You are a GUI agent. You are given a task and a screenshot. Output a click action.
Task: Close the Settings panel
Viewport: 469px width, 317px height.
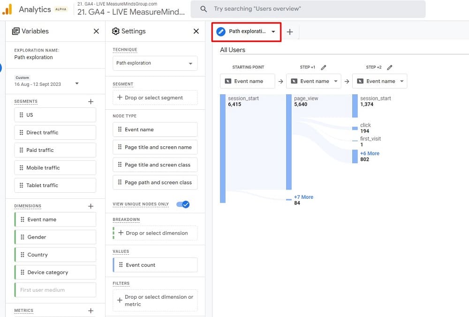click(196, 31)
